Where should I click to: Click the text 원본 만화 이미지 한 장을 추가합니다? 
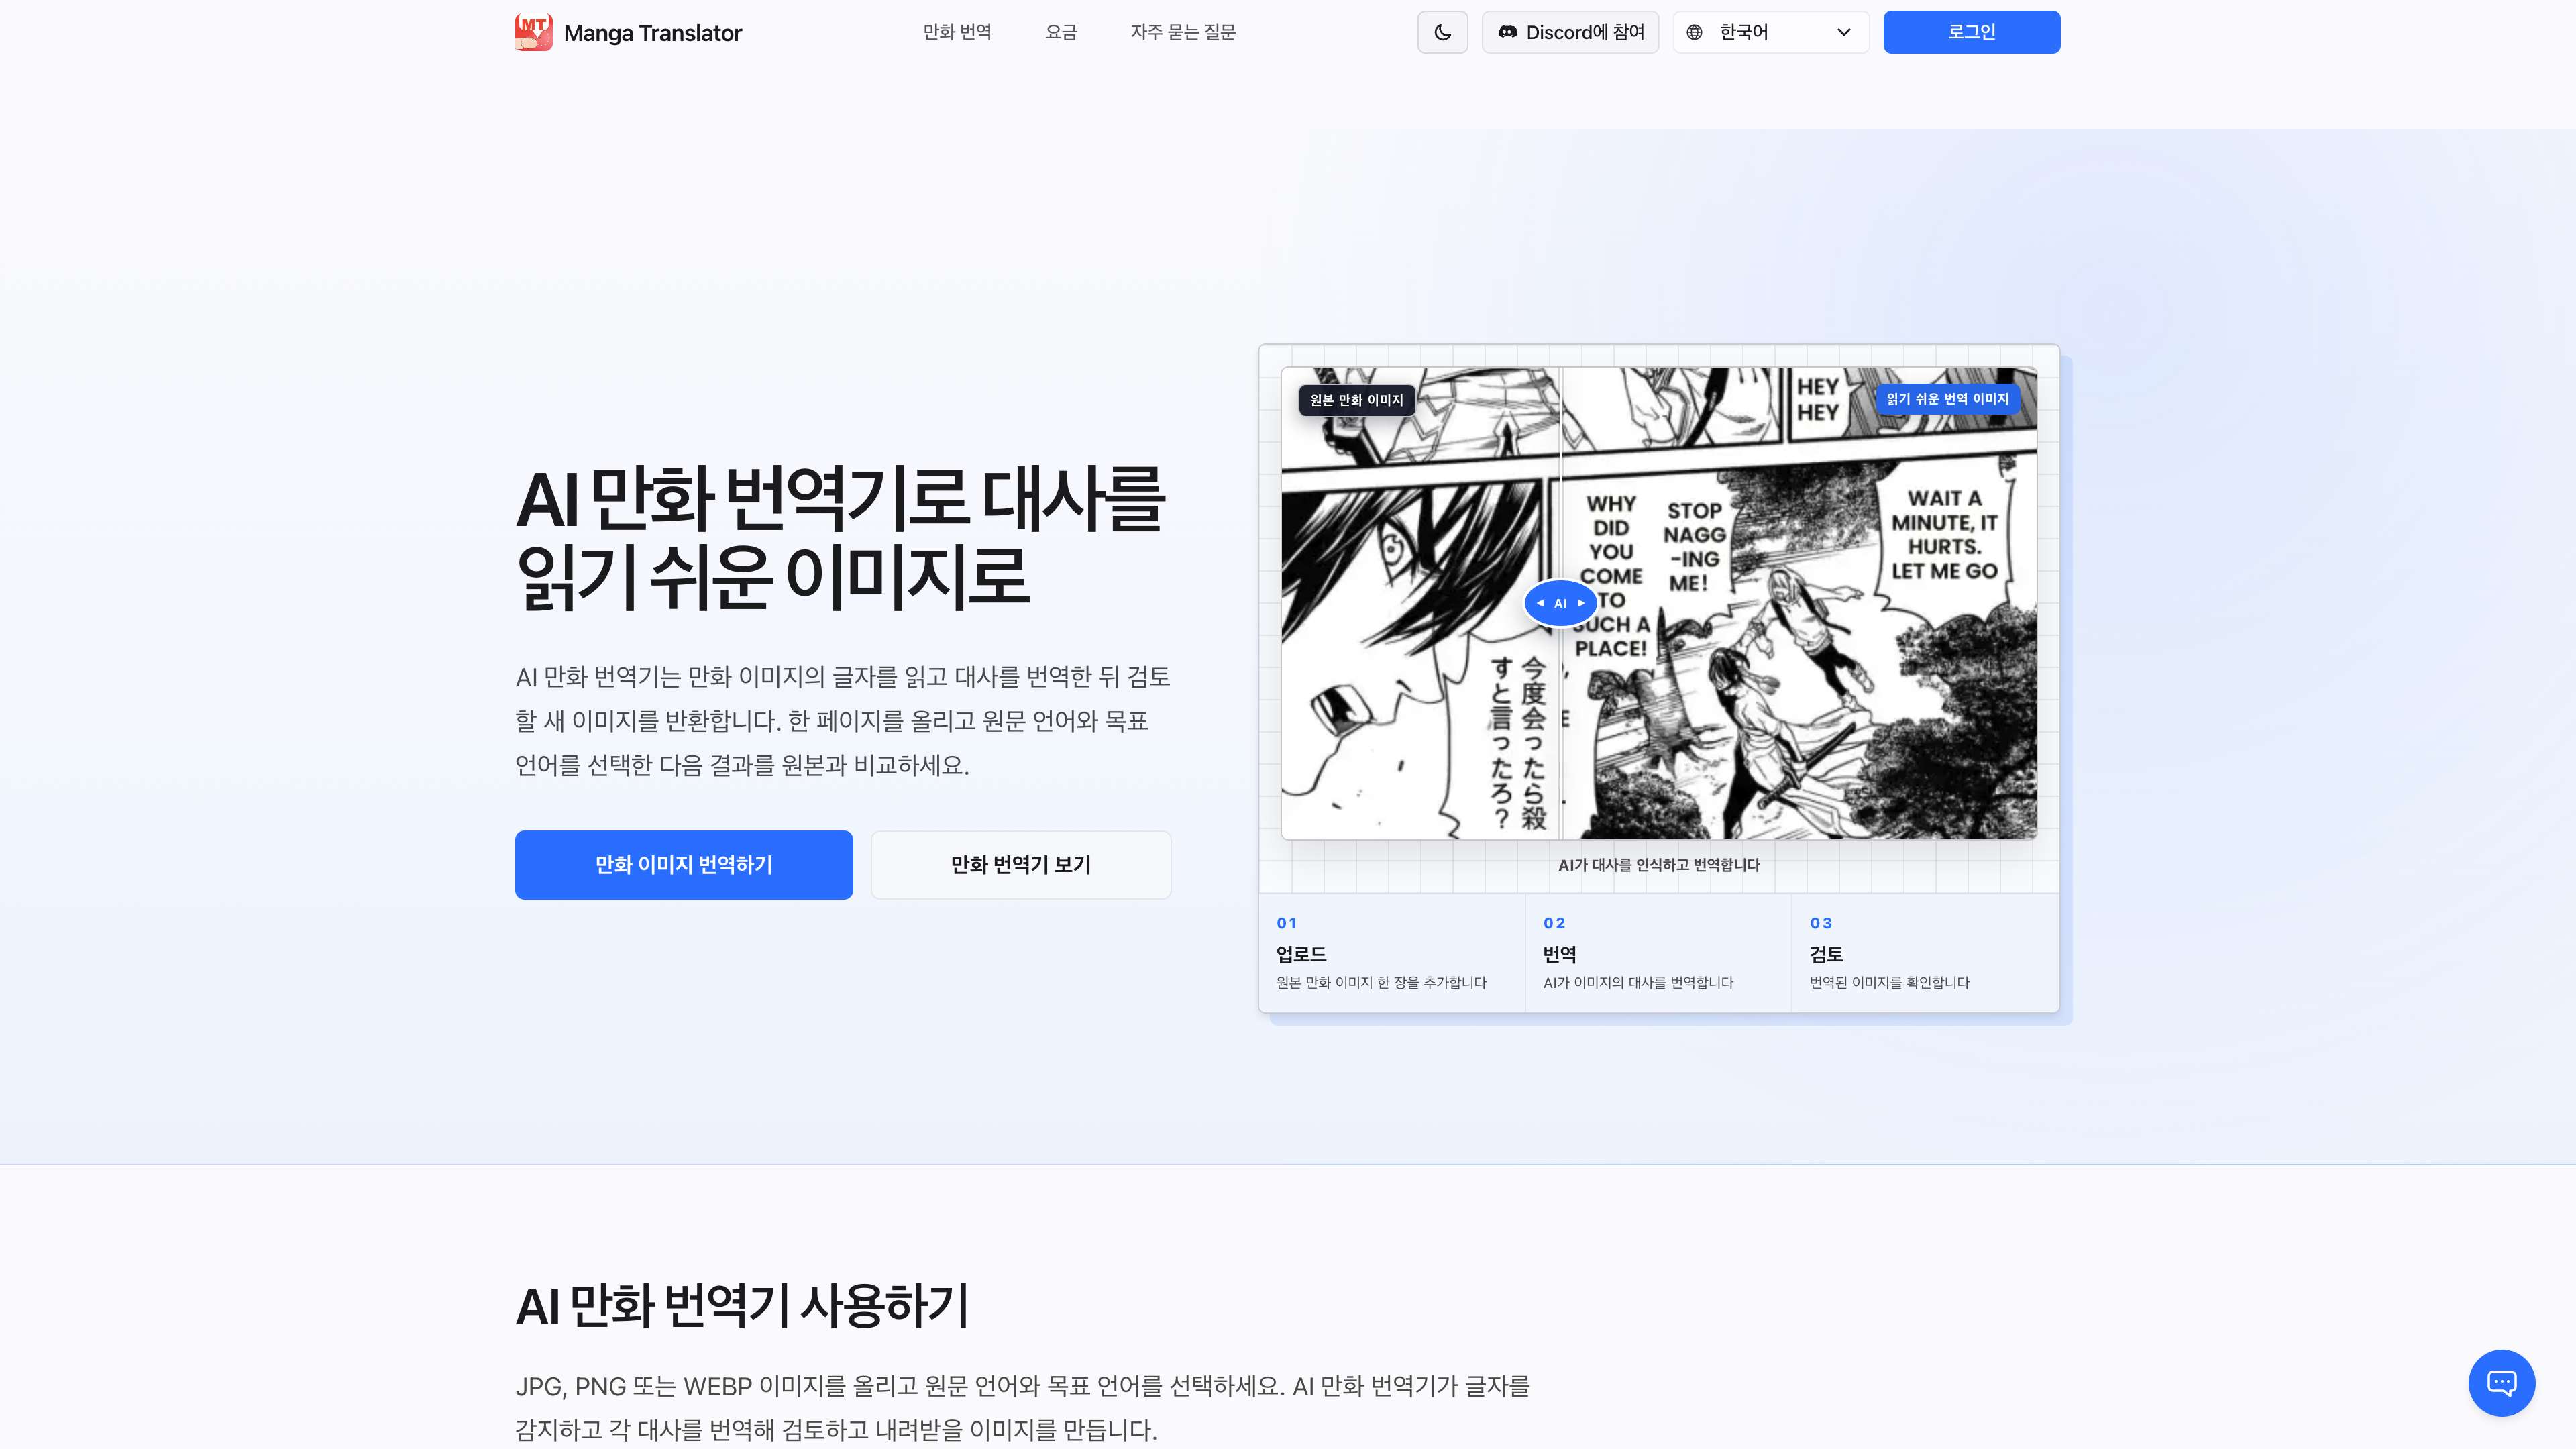pos(1380,983)
